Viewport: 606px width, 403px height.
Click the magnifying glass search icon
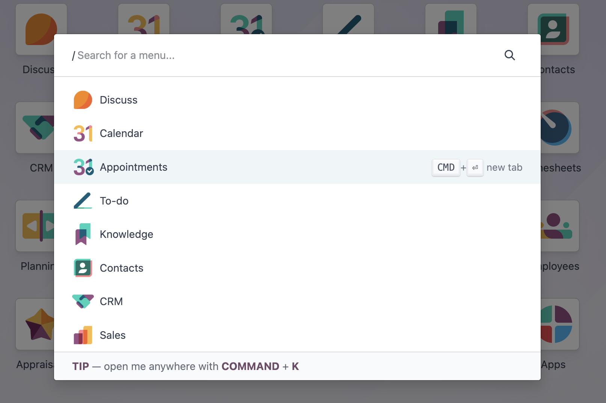[x=510, y=55]
